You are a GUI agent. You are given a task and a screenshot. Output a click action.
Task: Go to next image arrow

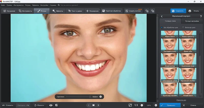[x=98, y=105]
